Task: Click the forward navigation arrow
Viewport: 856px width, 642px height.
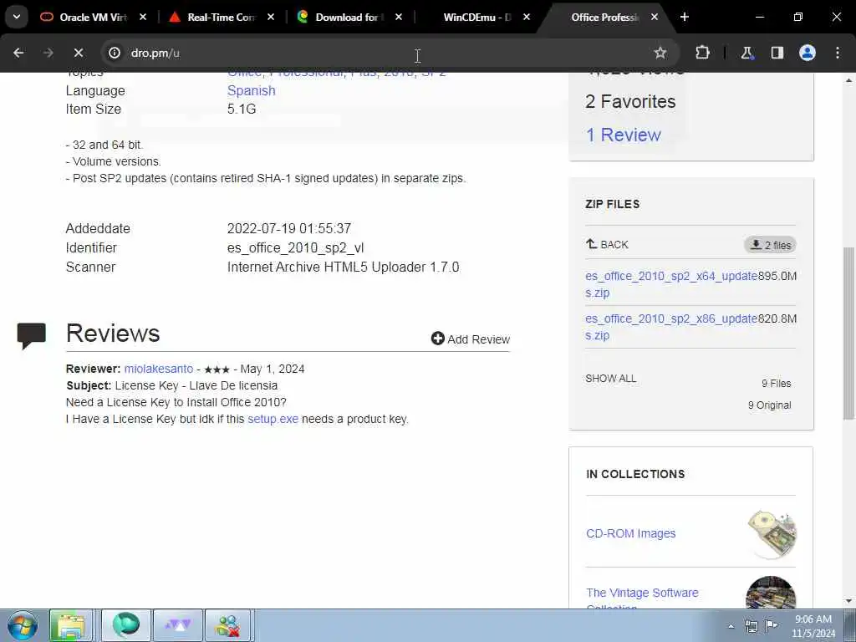Action: 48,53
